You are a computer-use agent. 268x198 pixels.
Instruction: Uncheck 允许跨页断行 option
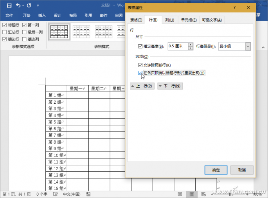[x=140, y=65]
